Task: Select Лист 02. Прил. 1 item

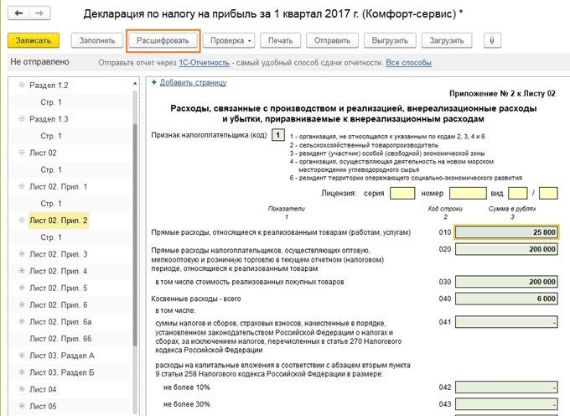Action: tap(58, 186)
